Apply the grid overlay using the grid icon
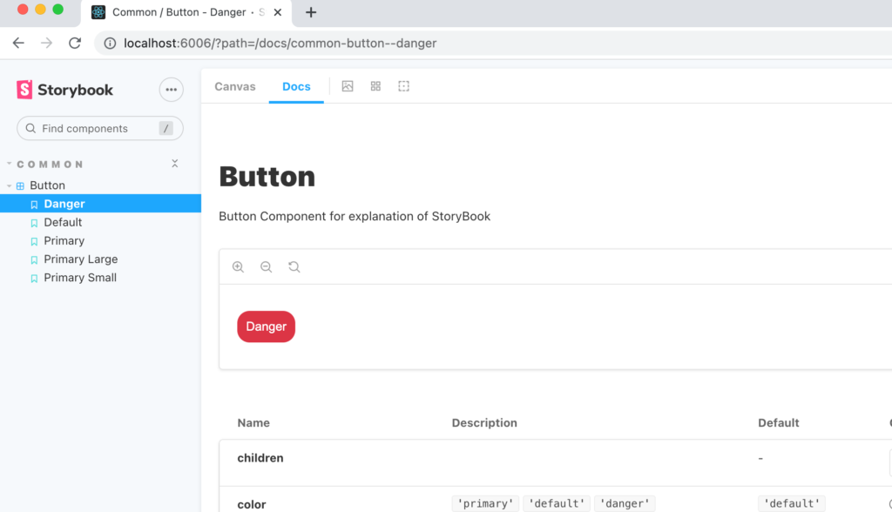This screenshot has width=892, height=512. click(x=375, y=86)
